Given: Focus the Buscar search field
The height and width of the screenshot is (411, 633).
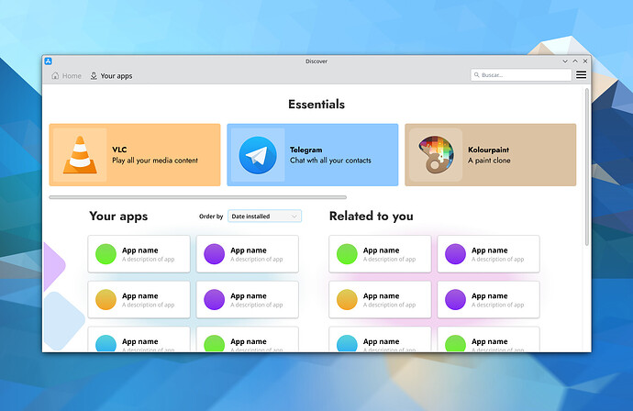Looking at the screenshot, I should click(x=521, y=75).
